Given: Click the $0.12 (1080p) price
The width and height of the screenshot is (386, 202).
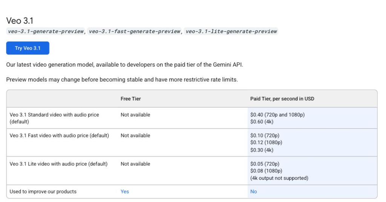Looking at the screenshot, I should pos(266,142).
